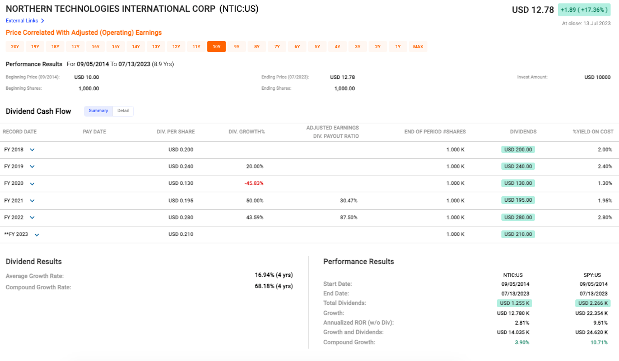Screen dimensions: 619x361
Task: Switch to the 8Y range
Action: (x=257, y=47)
